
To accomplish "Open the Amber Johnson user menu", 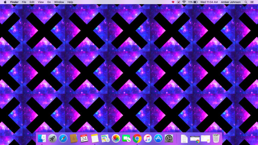I will (x=231, y=2).
